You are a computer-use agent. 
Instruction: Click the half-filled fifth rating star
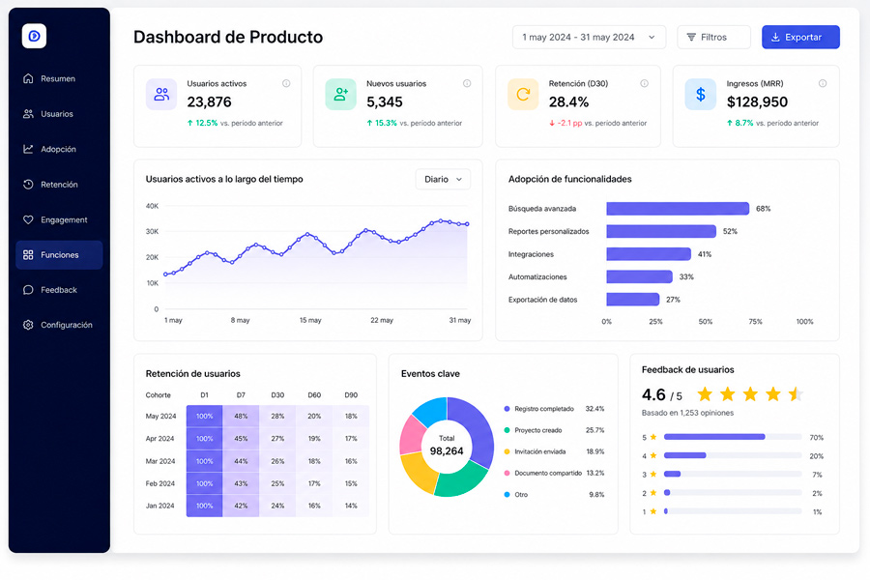[797, 394]
